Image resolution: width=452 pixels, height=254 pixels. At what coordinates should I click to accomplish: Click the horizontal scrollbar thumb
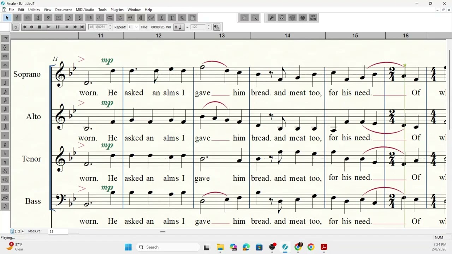[163, 231]
